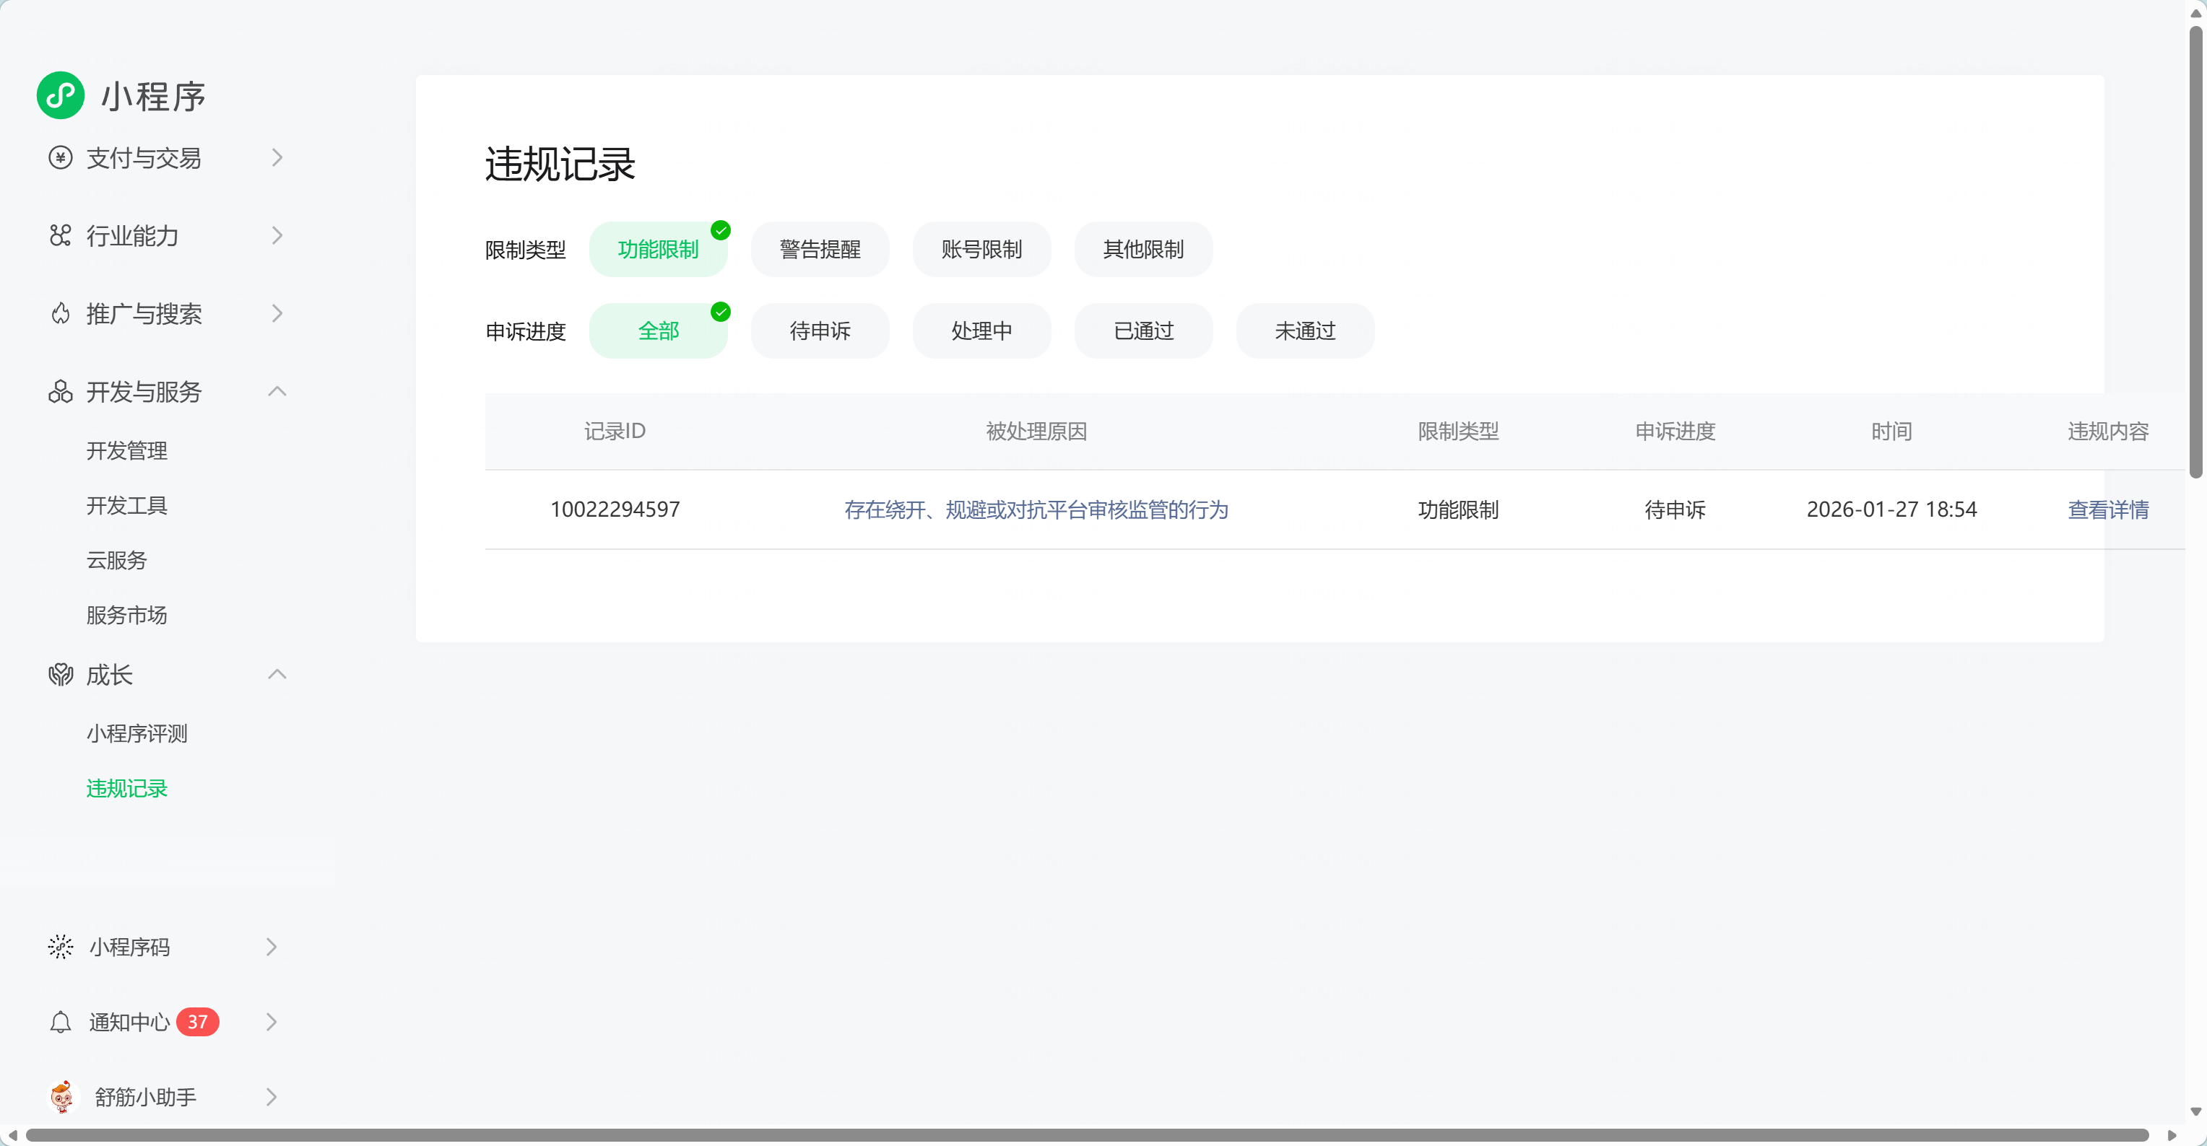Click the 成长 heart icon
Screen dimensions: 2207x1146
60,675
